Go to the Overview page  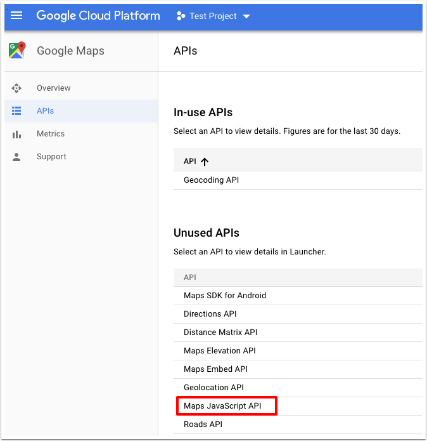click(x=81, y=88)
